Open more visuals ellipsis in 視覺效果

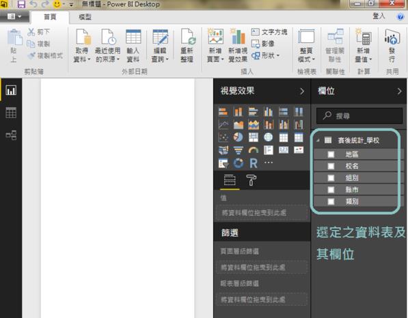[269, 162]
